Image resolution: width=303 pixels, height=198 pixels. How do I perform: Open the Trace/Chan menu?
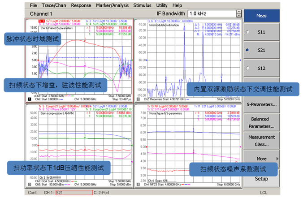(54, 5)
